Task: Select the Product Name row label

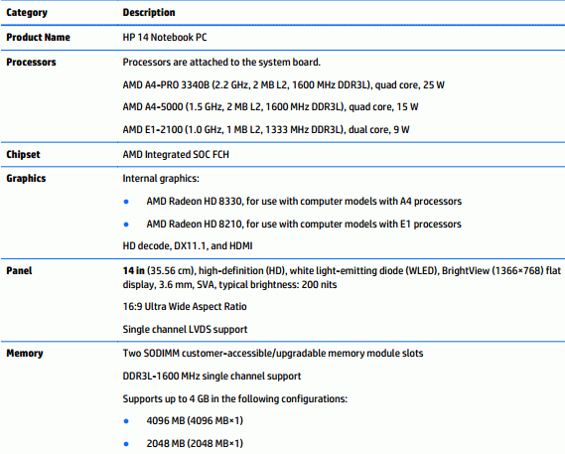Action: [38, 37]
